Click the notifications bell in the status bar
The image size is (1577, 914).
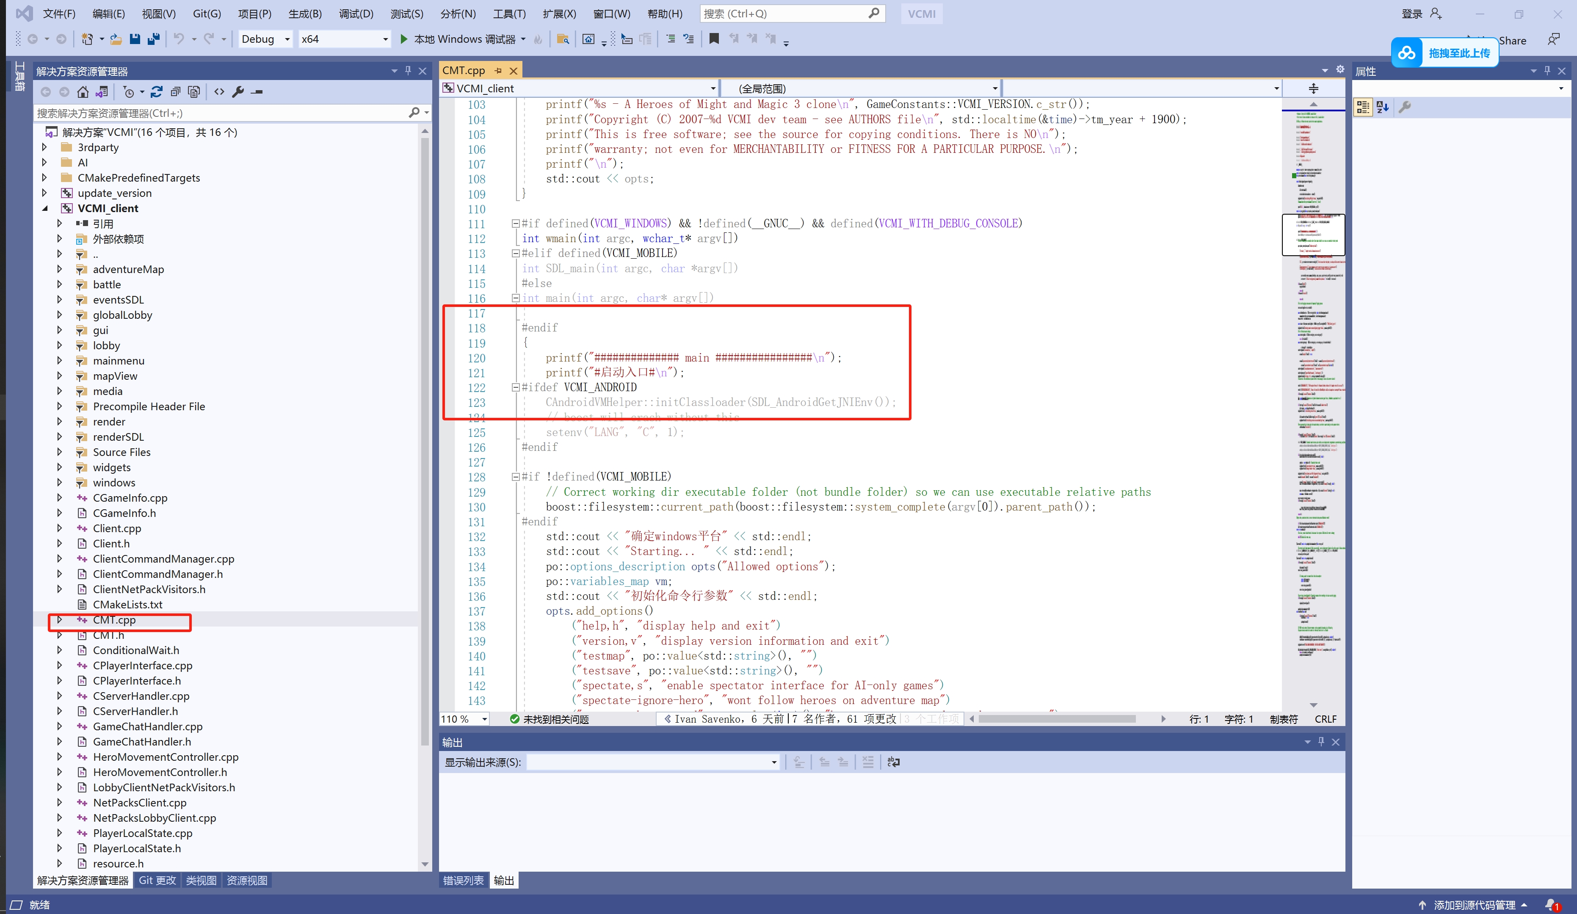point(1551,905)
